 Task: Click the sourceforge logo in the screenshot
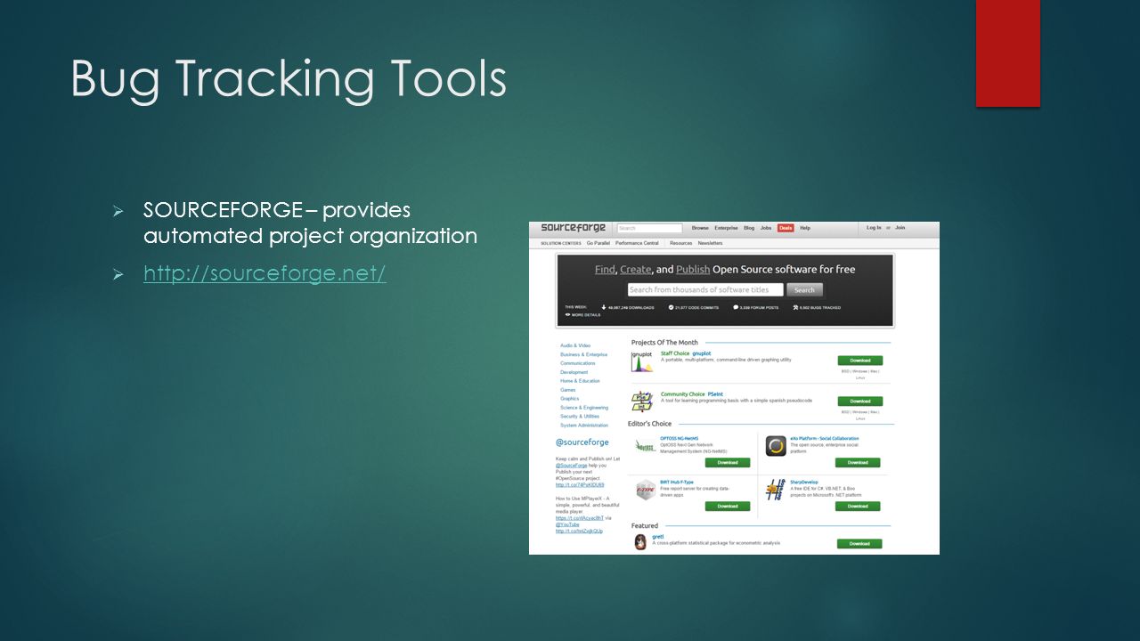574,228
